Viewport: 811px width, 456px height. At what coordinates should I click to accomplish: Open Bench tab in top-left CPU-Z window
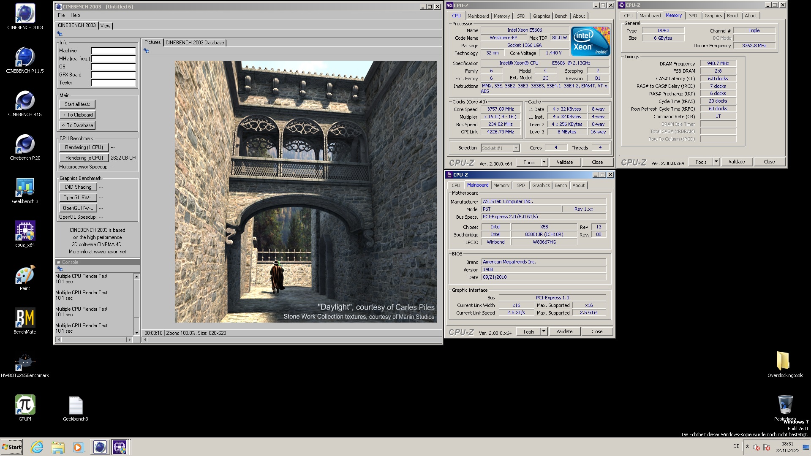point(561,16)
